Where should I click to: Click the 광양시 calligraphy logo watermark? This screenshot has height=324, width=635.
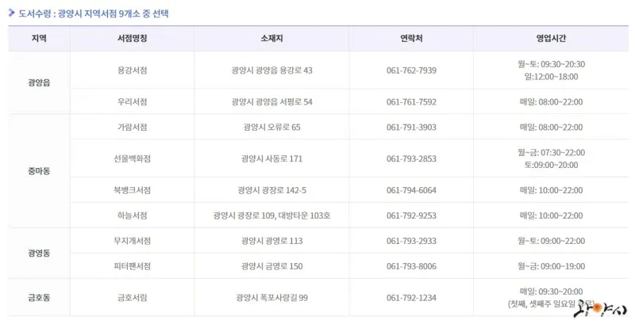click(x=600, y=309)
